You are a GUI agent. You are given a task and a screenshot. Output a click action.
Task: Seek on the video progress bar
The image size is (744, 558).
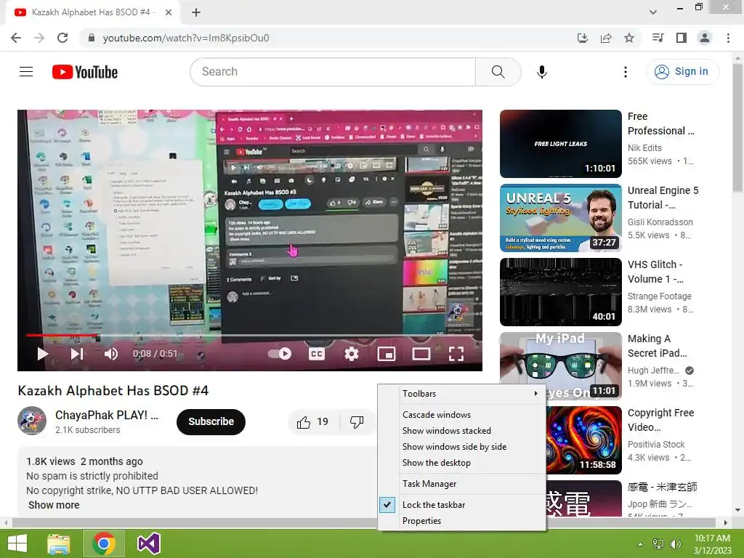click(250, 336)
